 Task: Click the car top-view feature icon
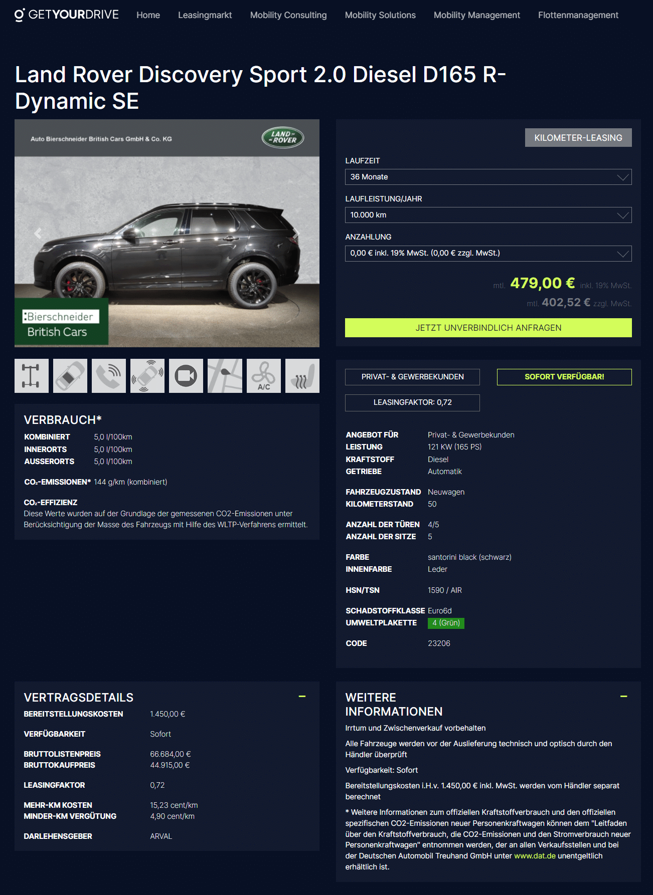point(70,376)
